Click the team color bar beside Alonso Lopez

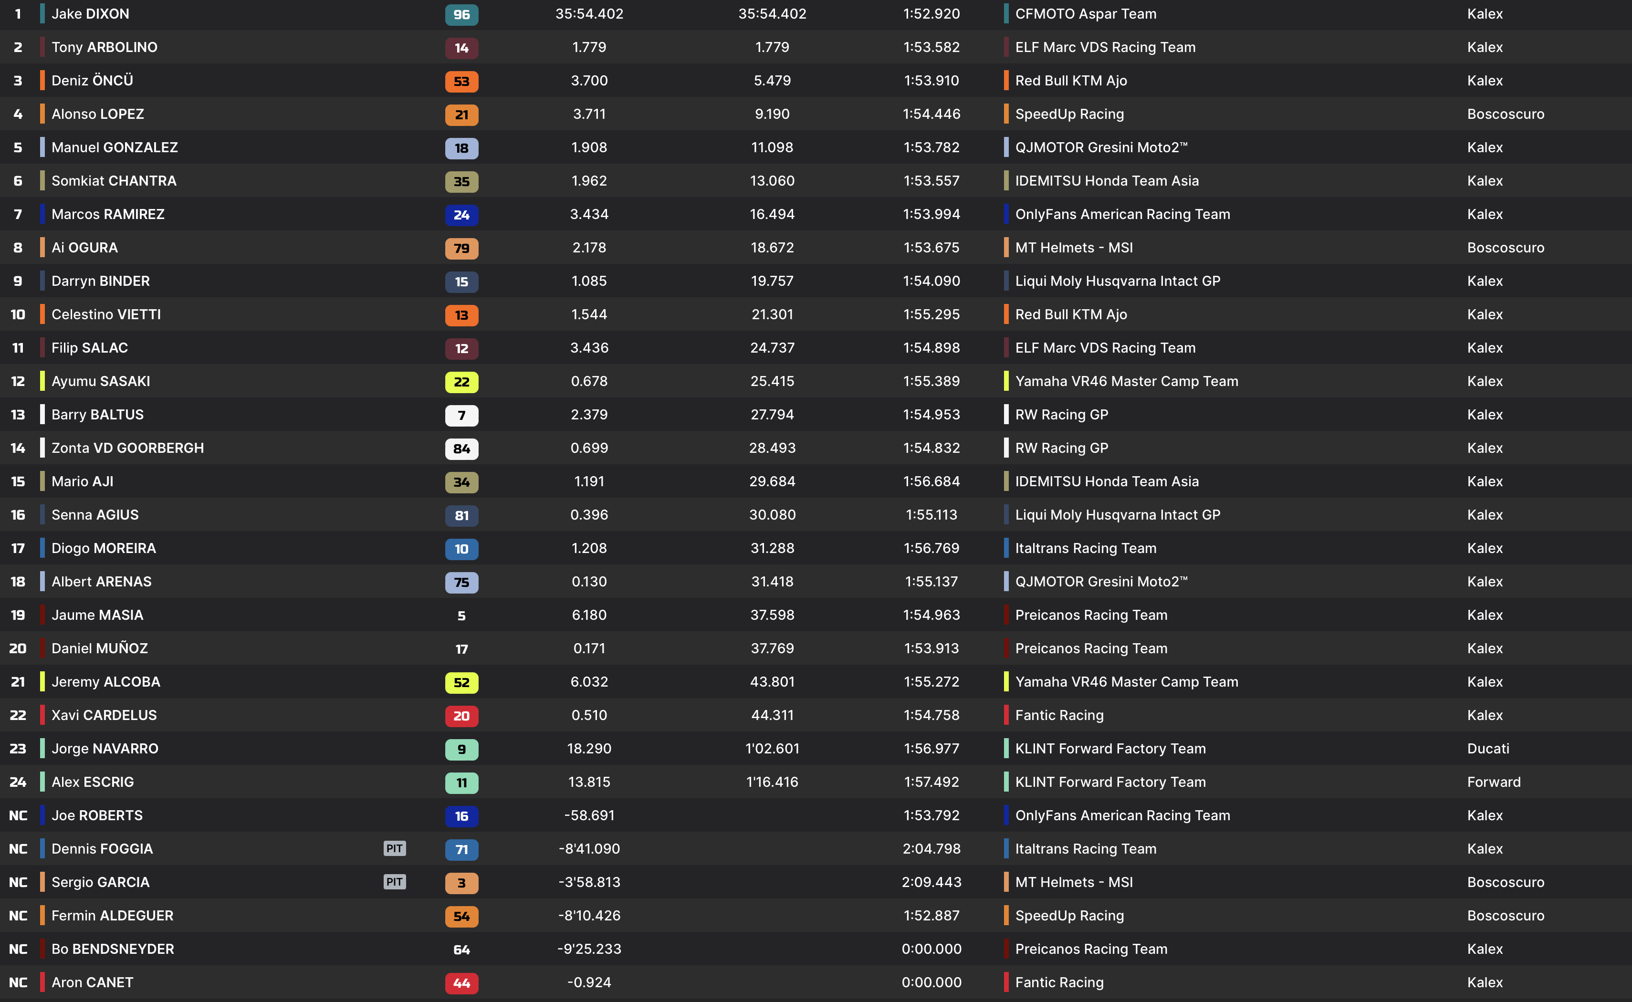[42, 114]
